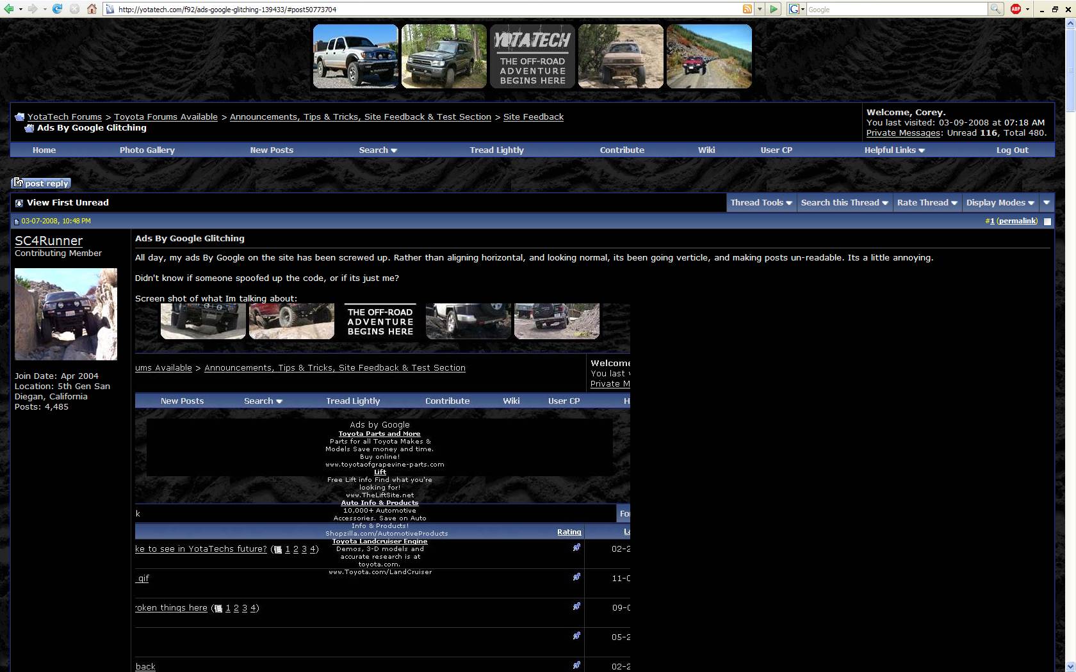The image size is (1076, 672).
Task: Click into the Google search box
Action: point(897,10)
